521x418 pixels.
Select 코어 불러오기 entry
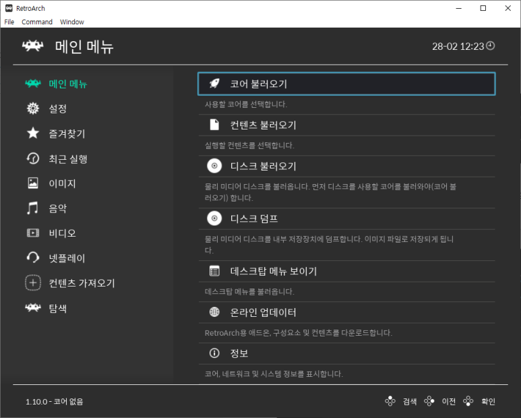click(x=346, y=84)
